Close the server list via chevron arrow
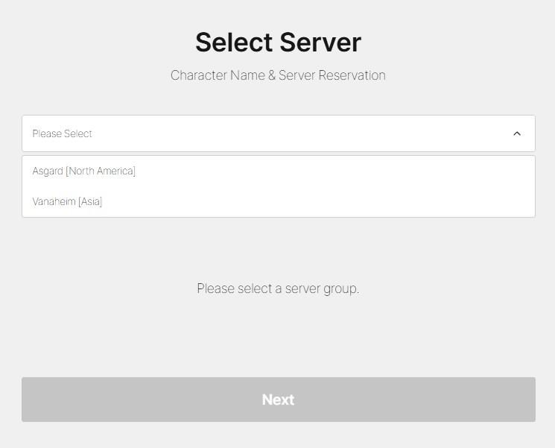Image resolution: width=555 pixels, height=448 pixels. [x=517, y=133]
